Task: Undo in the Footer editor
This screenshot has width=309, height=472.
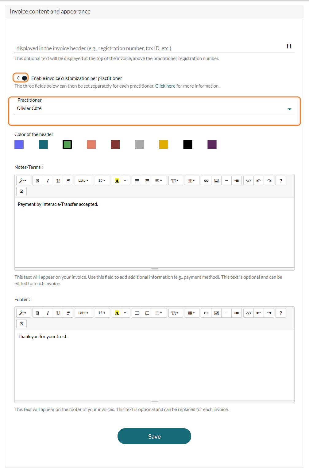Action: tap(259, 313)
